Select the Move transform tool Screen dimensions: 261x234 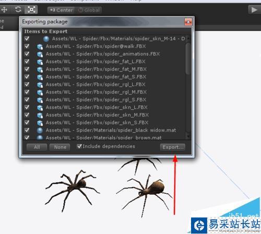coord(4,9)
